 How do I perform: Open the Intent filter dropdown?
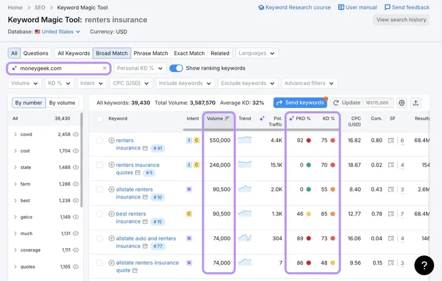(92, 83)
